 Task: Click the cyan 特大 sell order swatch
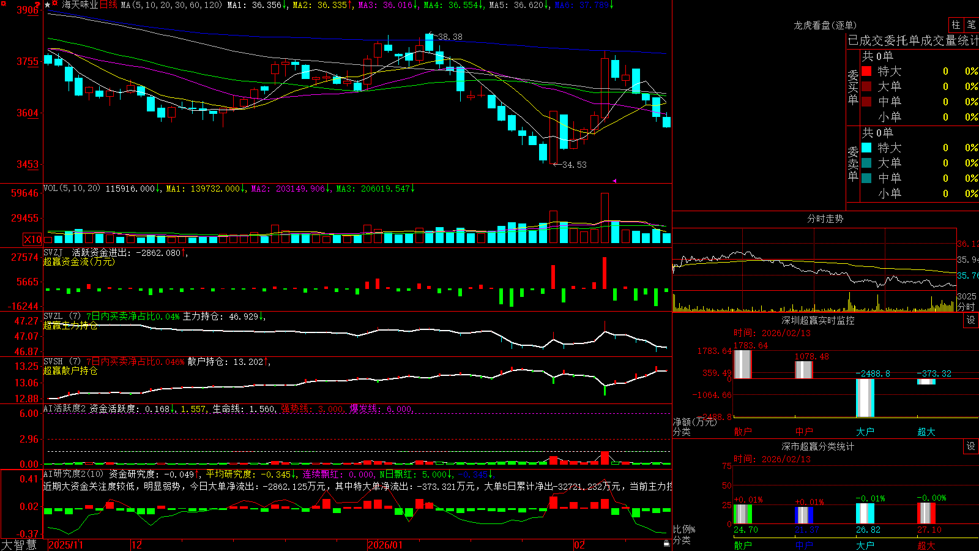tap(866, 148)
